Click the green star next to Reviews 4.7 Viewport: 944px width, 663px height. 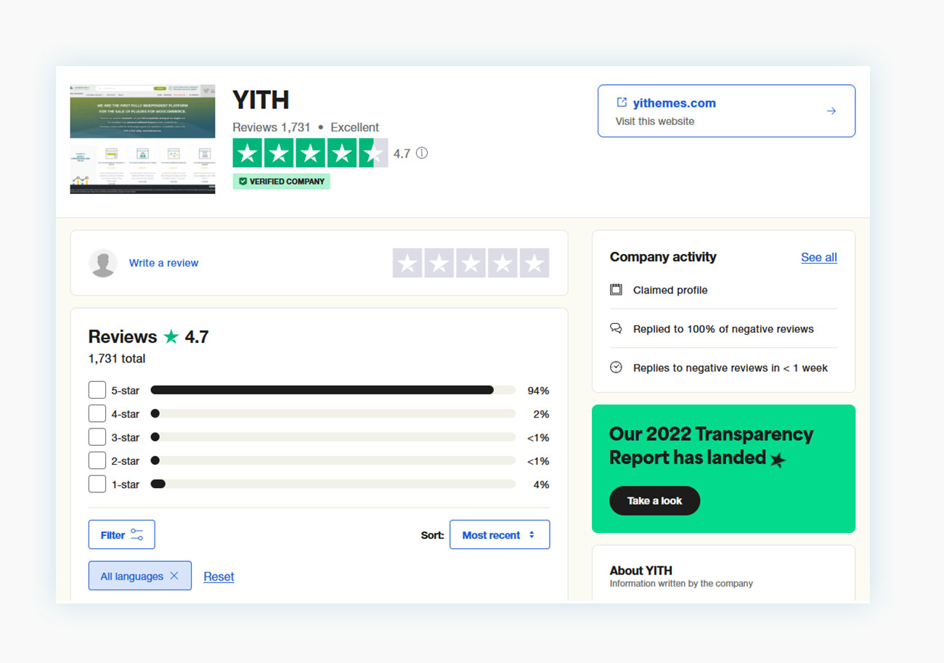coord(171,337)
